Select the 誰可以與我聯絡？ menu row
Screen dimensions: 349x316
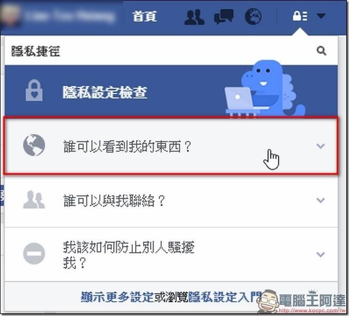pos(171,200)
